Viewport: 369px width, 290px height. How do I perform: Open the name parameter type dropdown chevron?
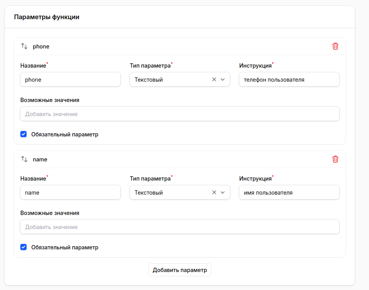(x=223, y=193)
